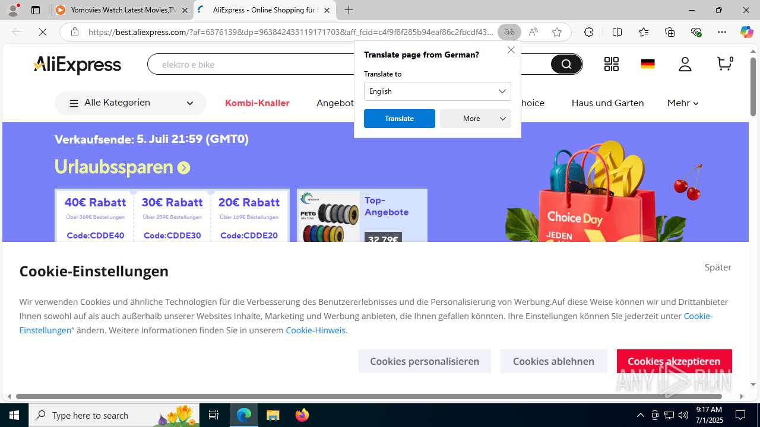Click the translate icon in address bar

tap(509, 32)
